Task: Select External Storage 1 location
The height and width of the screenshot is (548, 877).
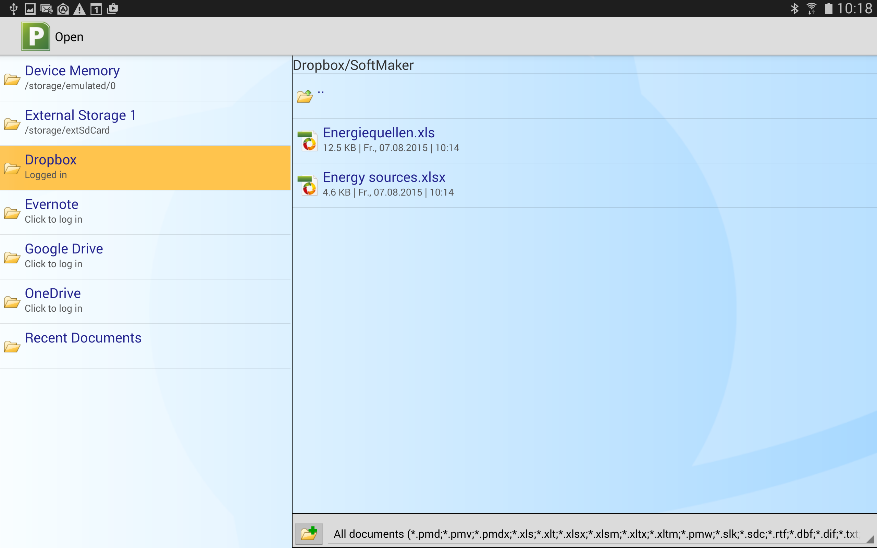Action: [145, 123]
